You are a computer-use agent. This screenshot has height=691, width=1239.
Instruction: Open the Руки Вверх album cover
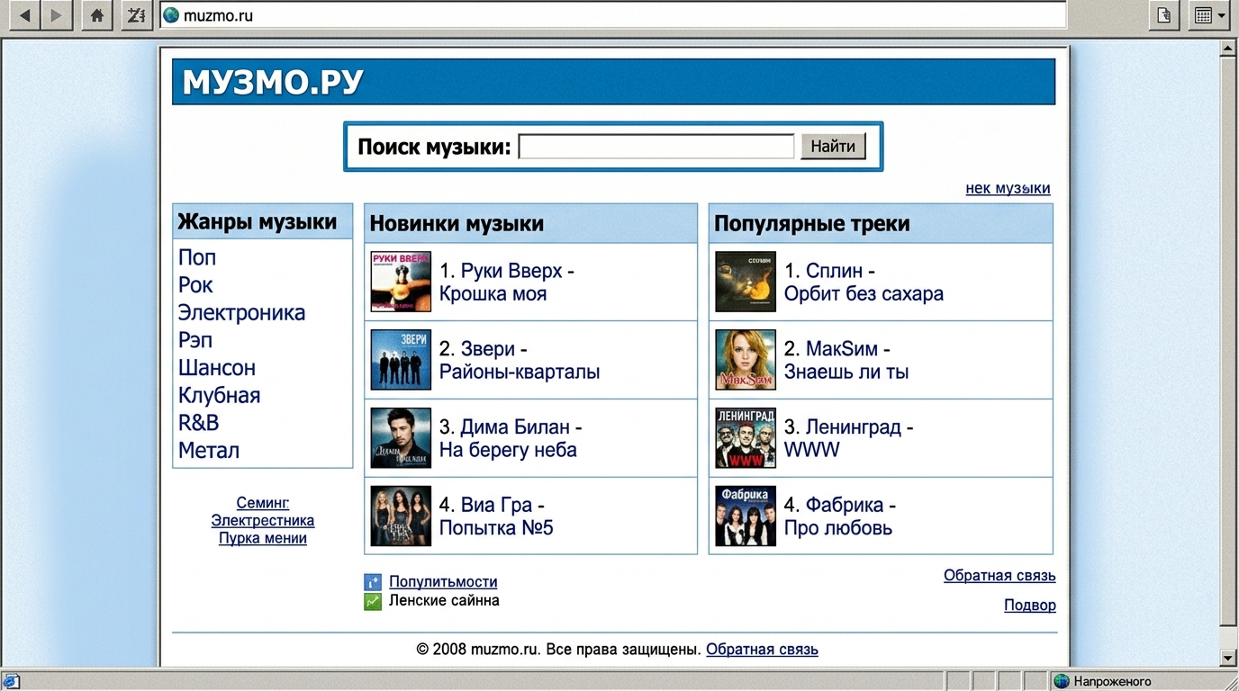401,282
